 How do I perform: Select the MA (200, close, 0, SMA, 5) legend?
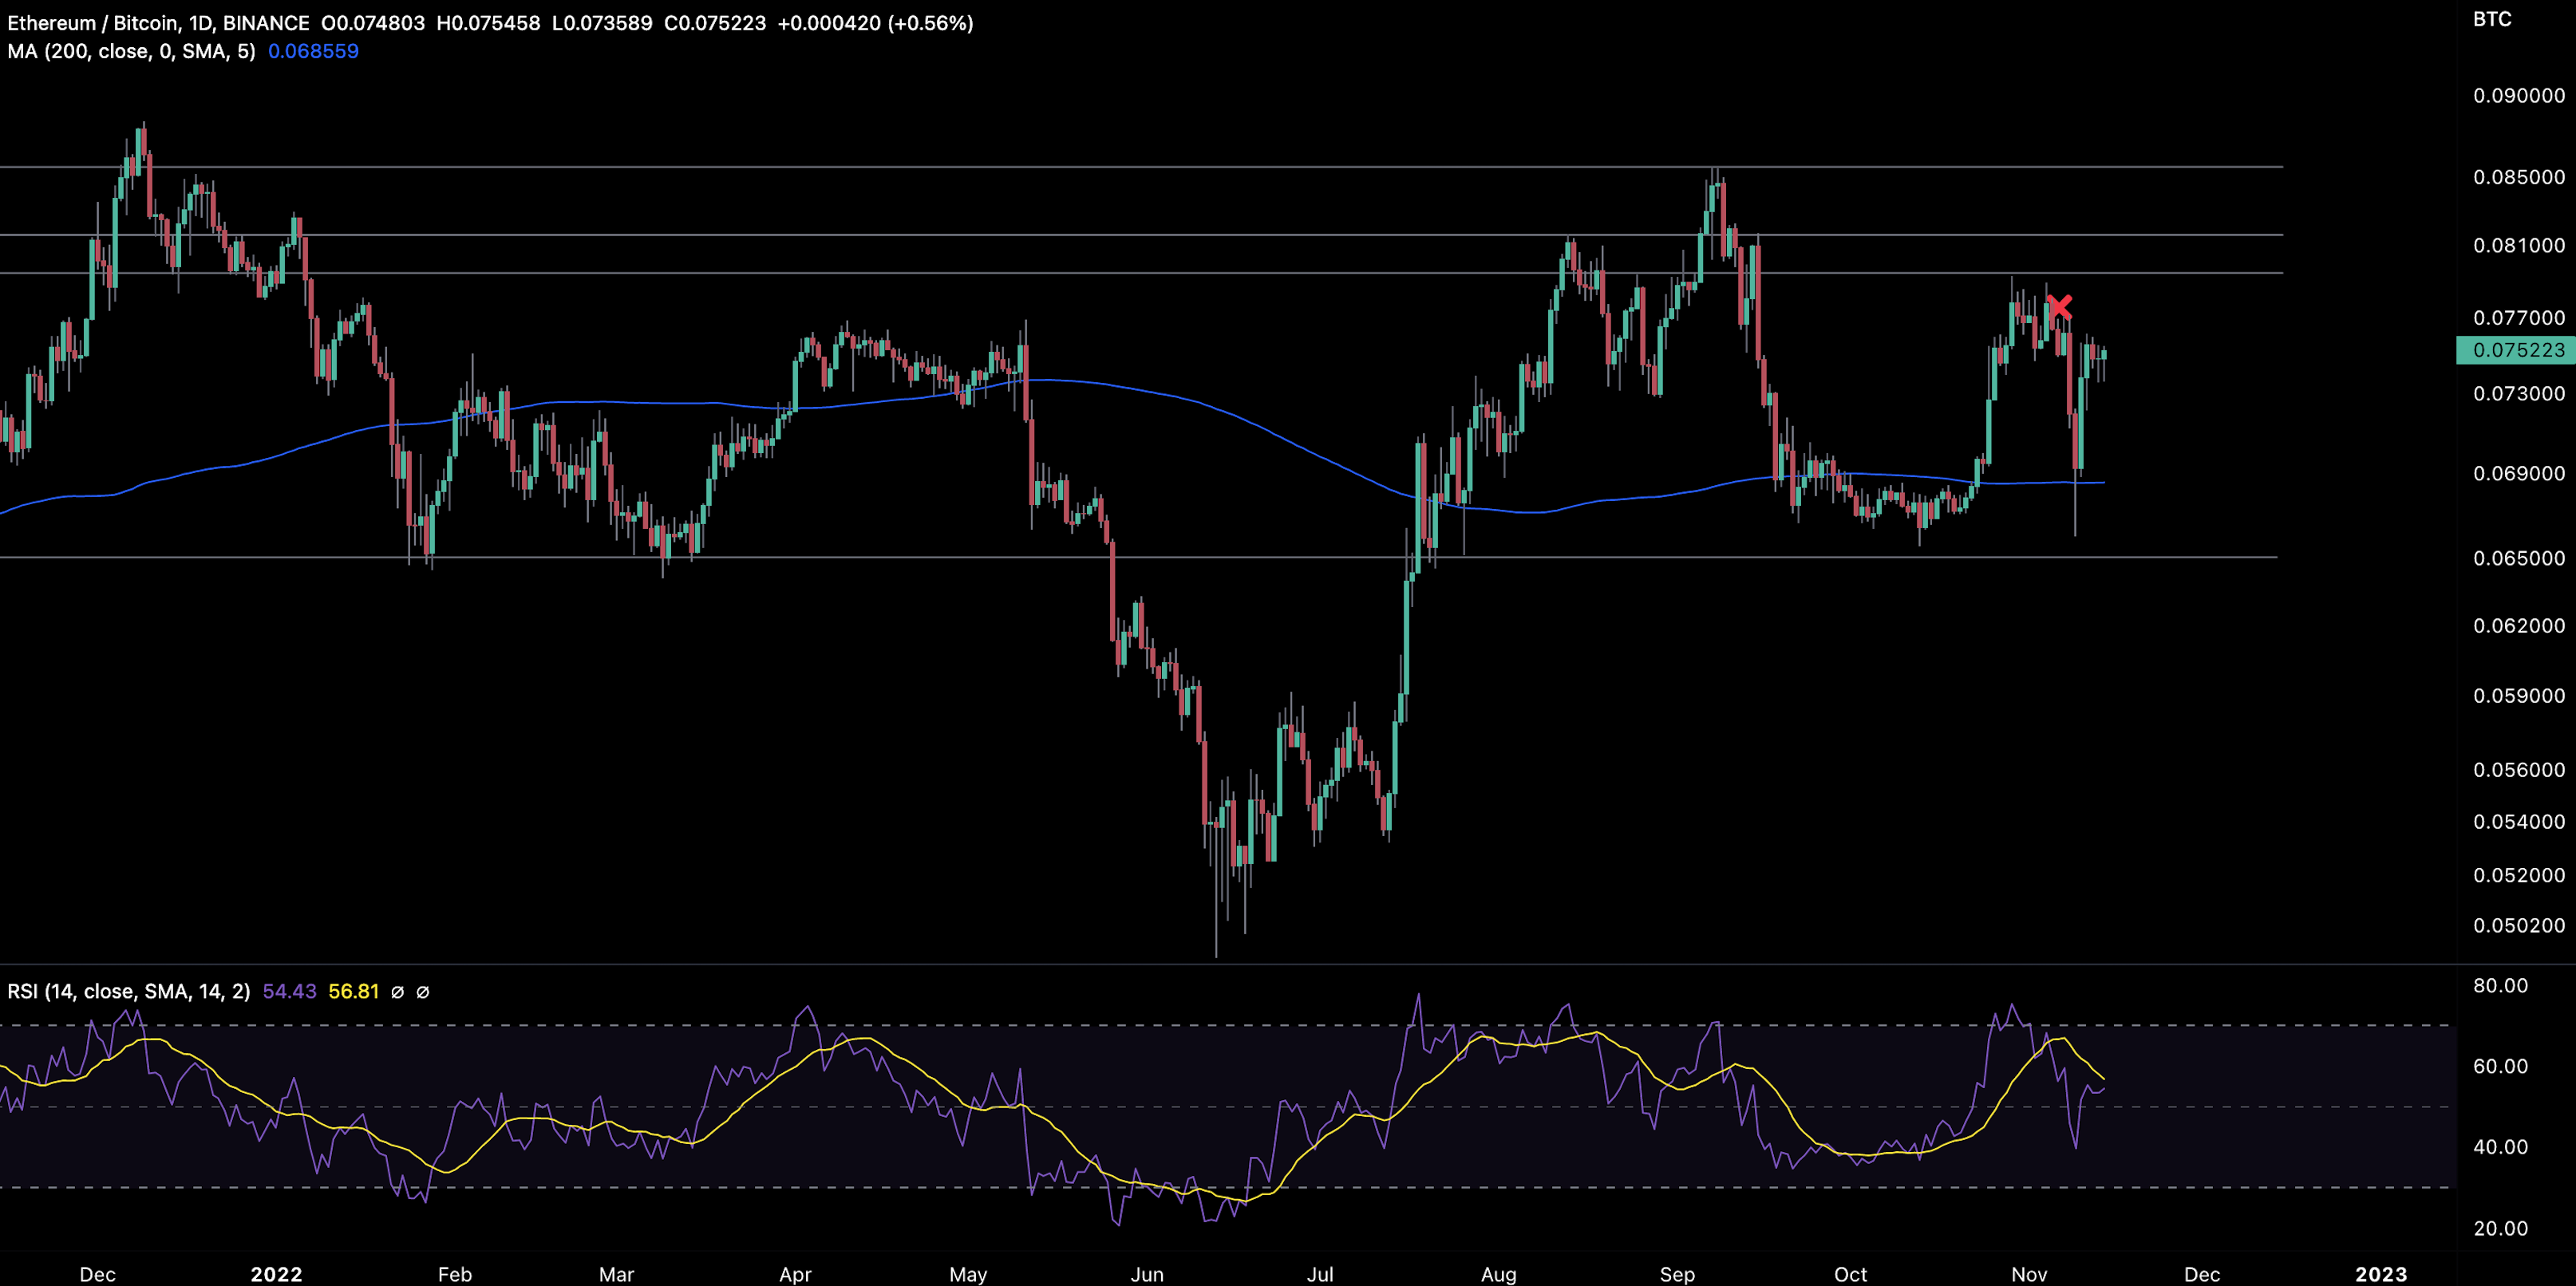coord(131,51)
